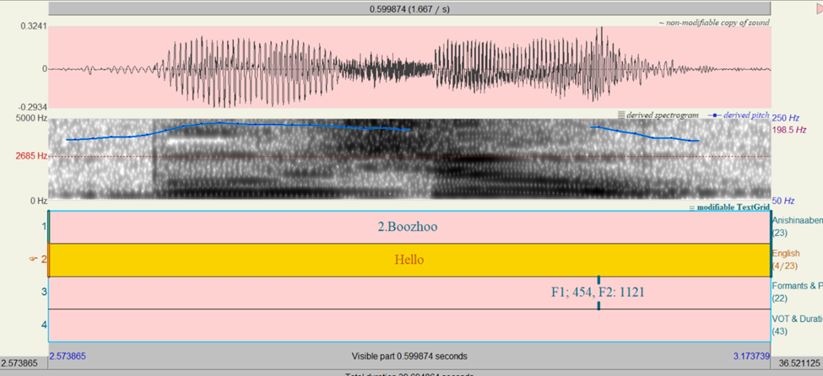
Task: Click the end time 3.173739 in blue
Action: click(751, 356)
